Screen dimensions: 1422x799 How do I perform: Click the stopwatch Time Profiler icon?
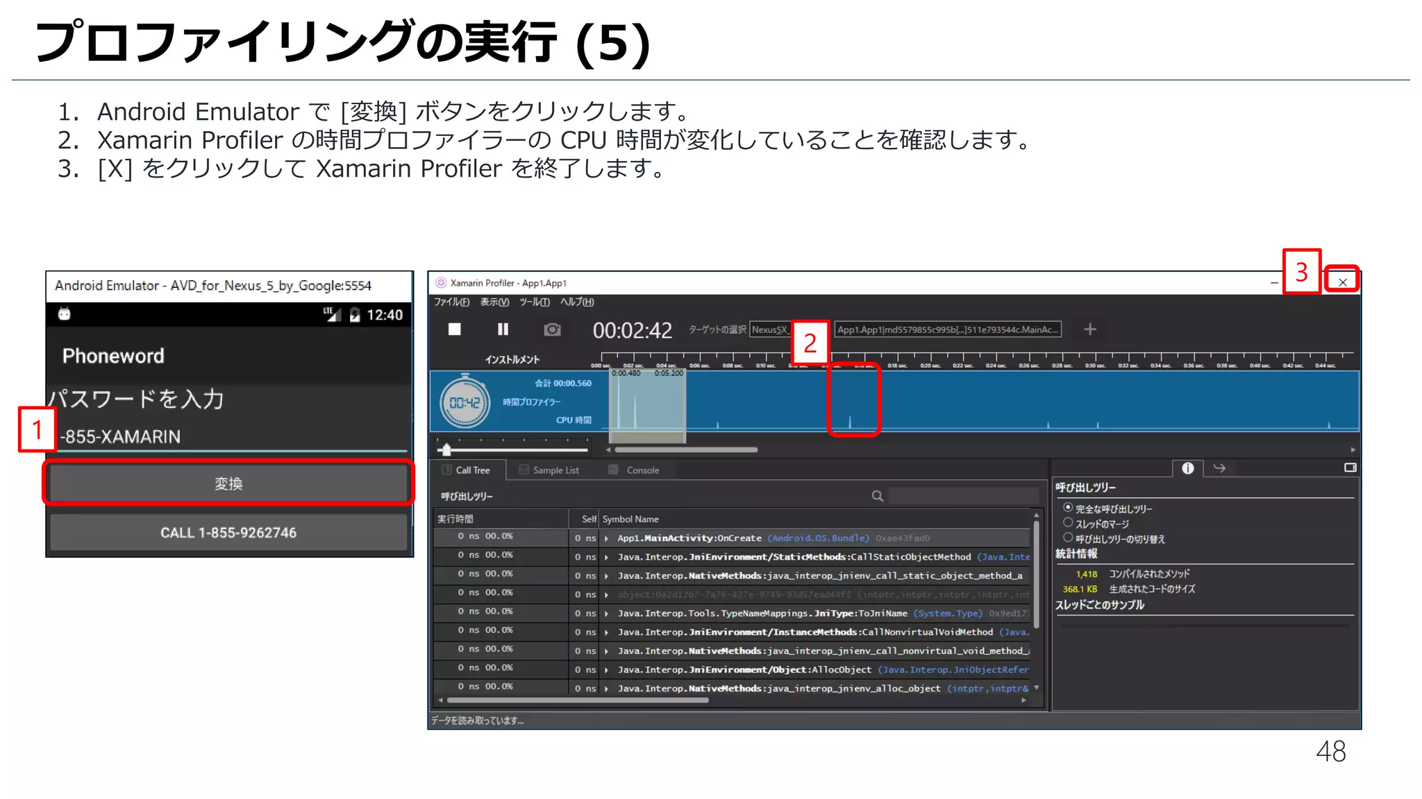[465, 402]
